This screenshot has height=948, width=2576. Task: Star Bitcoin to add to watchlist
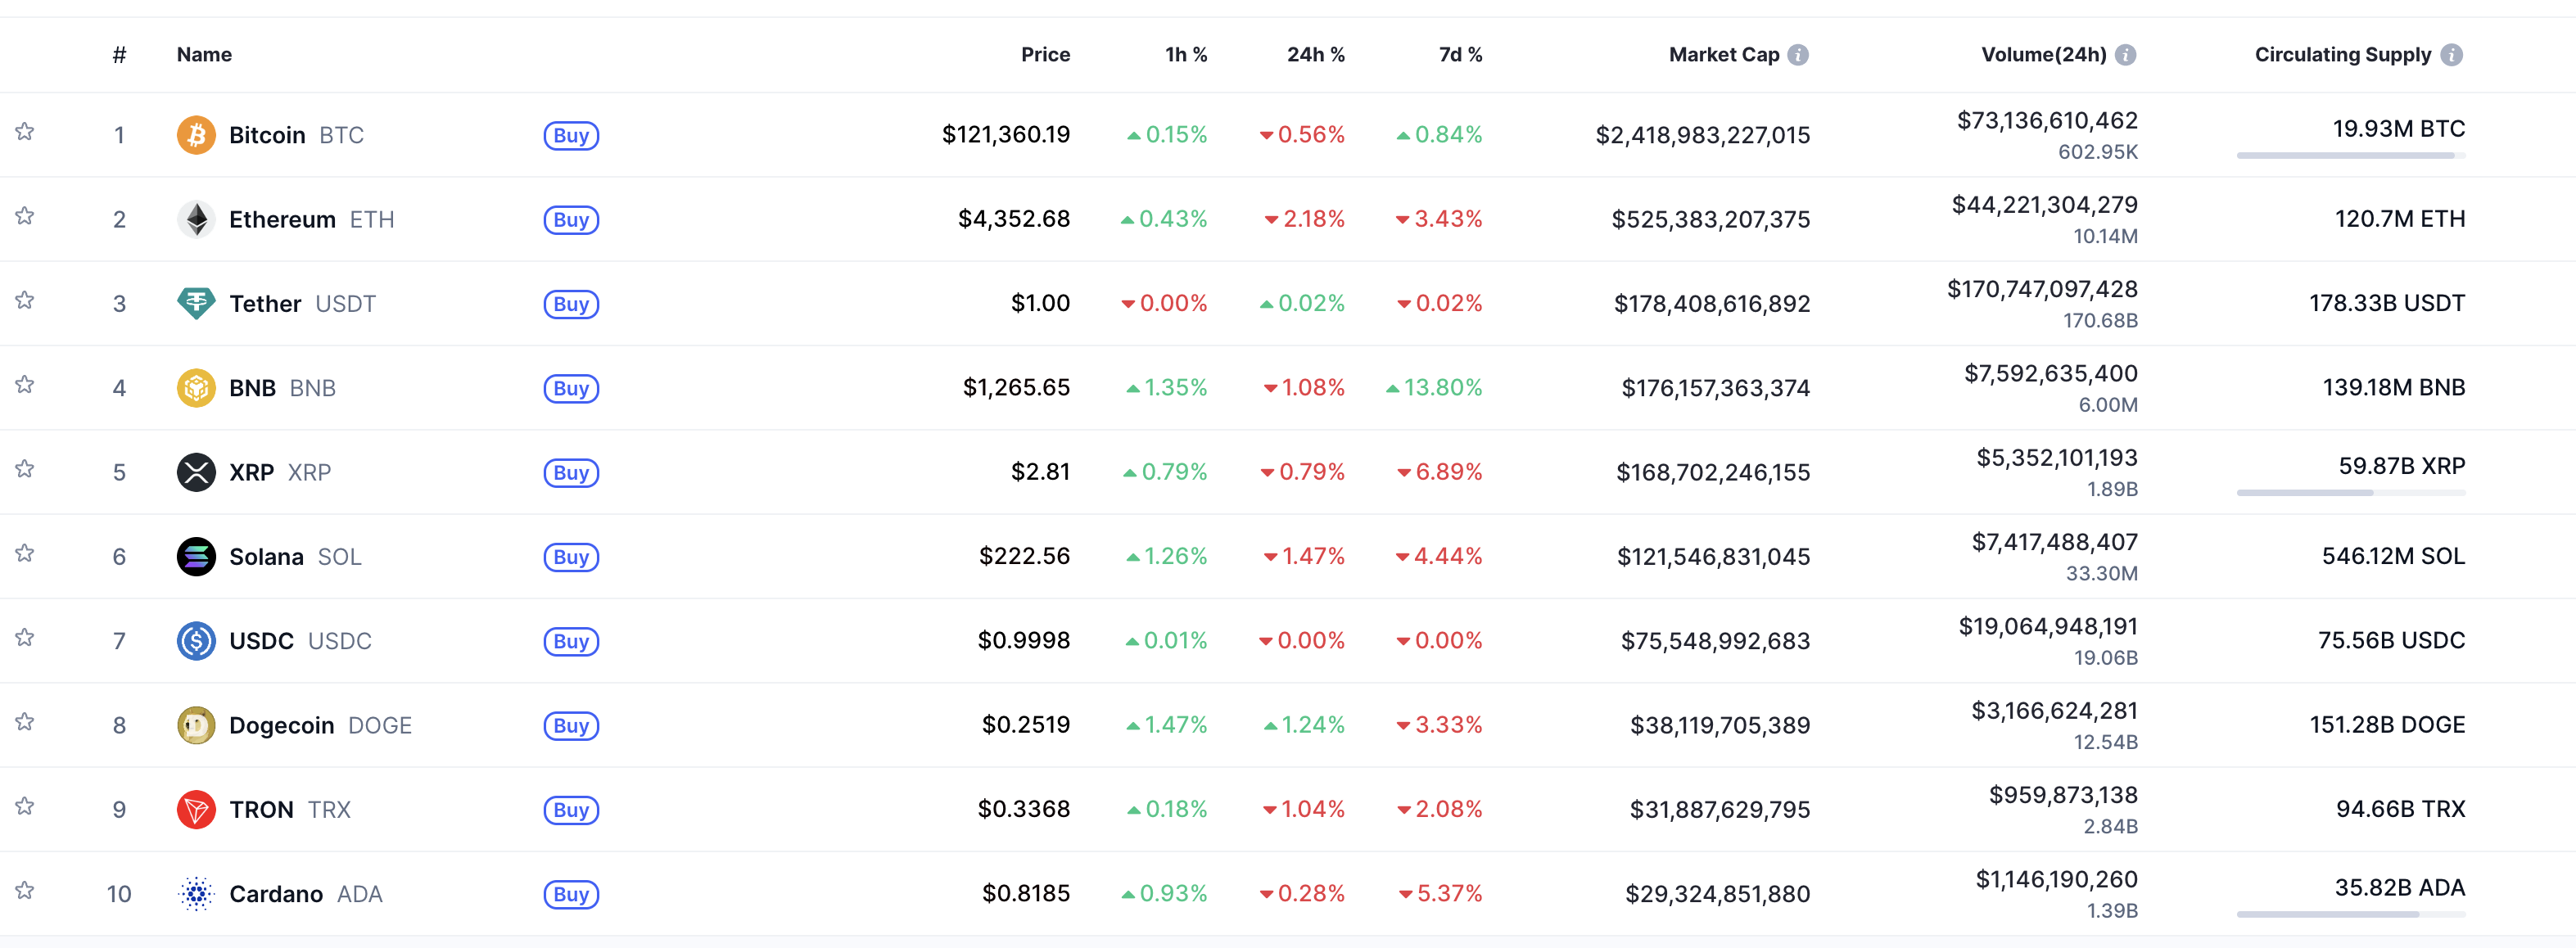25,132
